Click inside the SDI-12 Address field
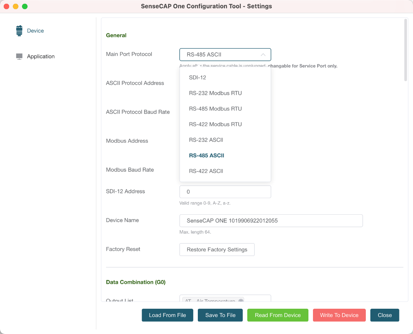This screenshot has width=413, height=334. 225,192
